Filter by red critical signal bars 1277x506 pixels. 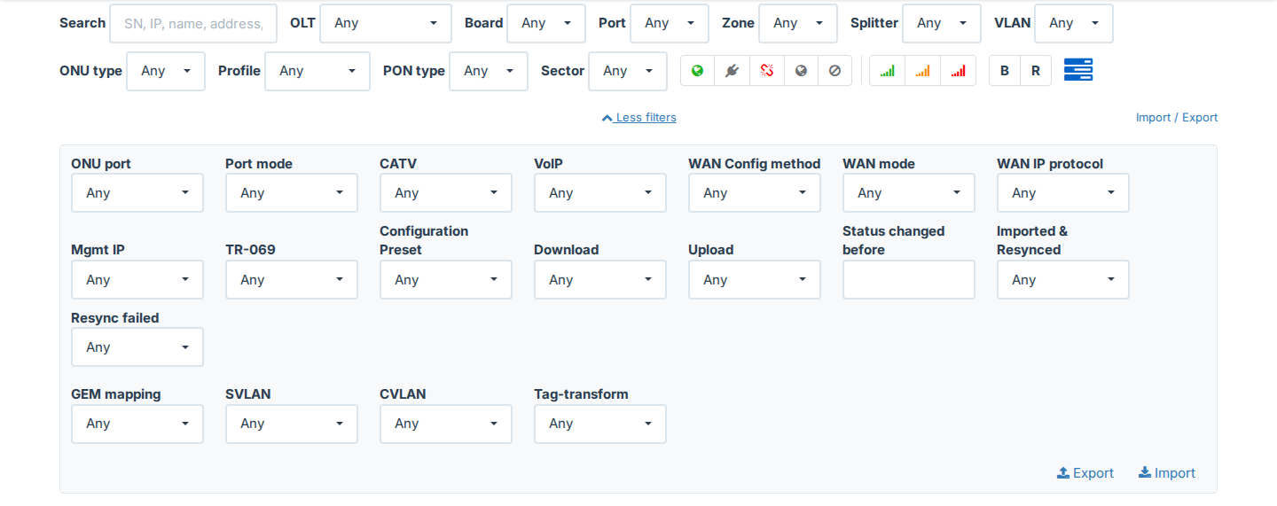[x=959, y=71]
